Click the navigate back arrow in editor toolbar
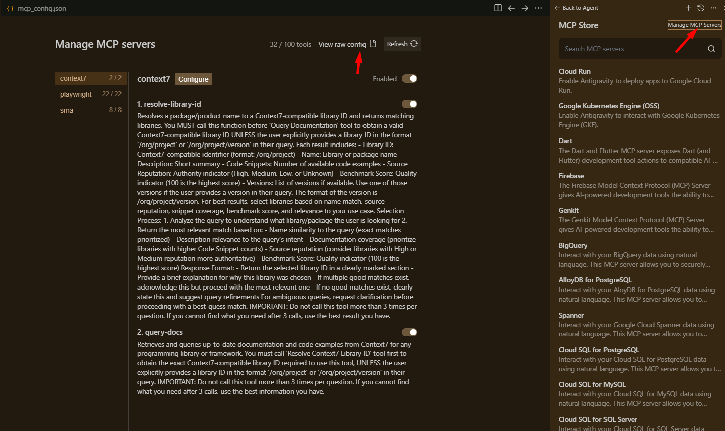The image size is (725, 431). 511,8
